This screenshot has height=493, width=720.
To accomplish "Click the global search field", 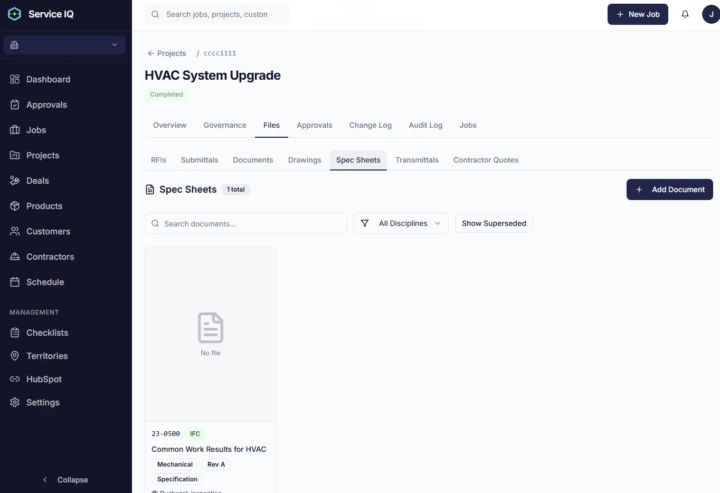I will [216, 14].
